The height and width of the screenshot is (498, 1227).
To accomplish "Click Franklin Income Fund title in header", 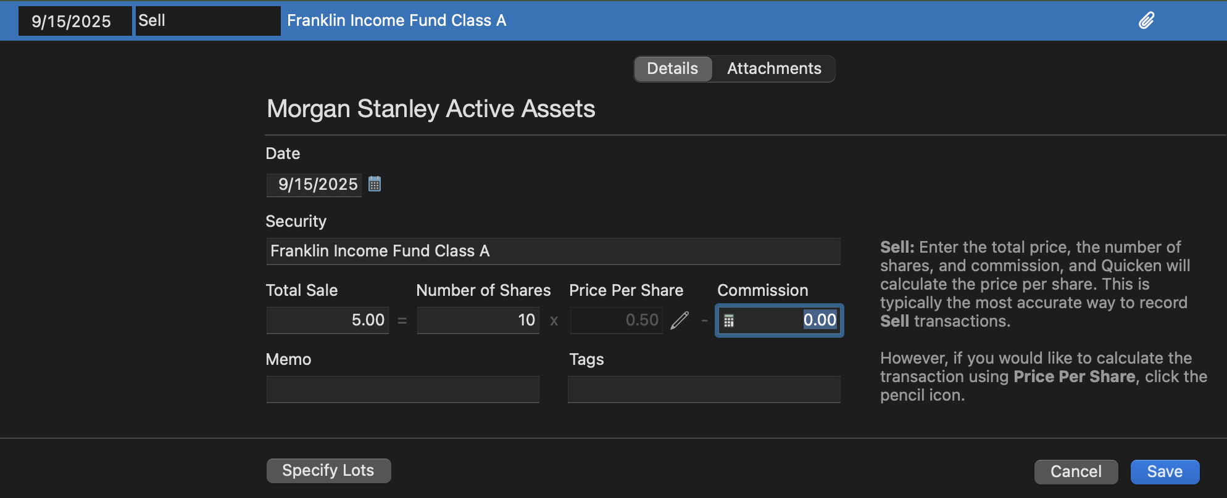I will click(396, 21).
